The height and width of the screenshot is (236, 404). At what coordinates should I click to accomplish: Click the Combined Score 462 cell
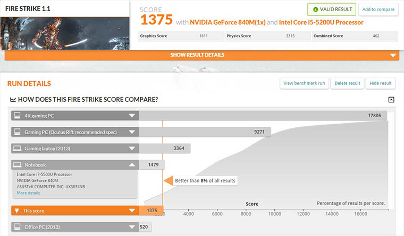pos(355,36)
